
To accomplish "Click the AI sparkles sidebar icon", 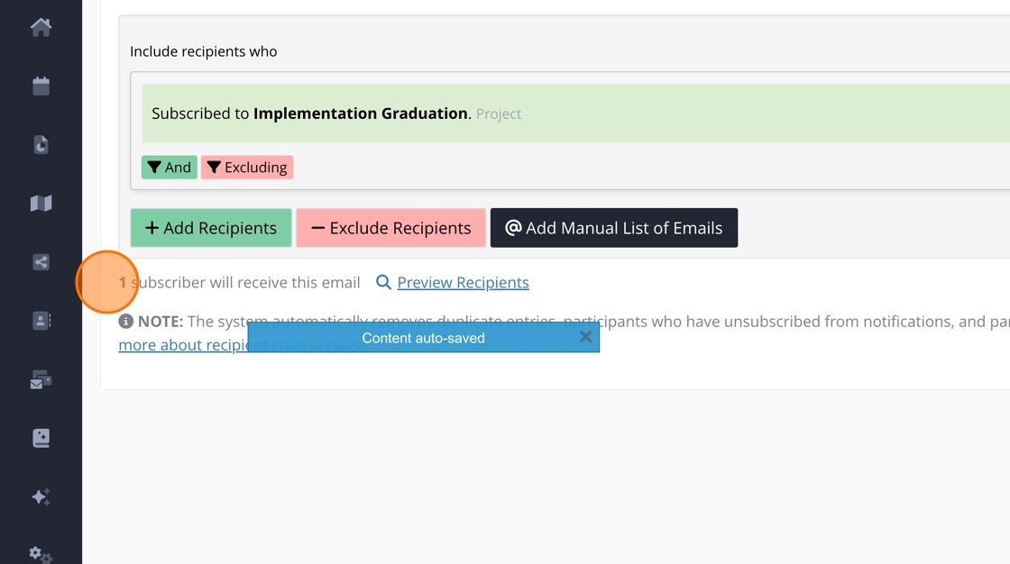I will click(41, 496).
